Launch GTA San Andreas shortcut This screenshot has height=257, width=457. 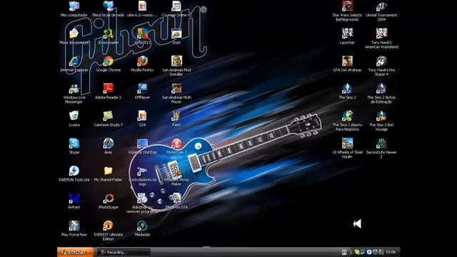[347, 61]
